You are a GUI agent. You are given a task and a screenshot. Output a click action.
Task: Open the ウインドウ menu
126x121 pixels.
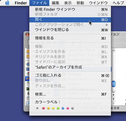coord(98,3)
